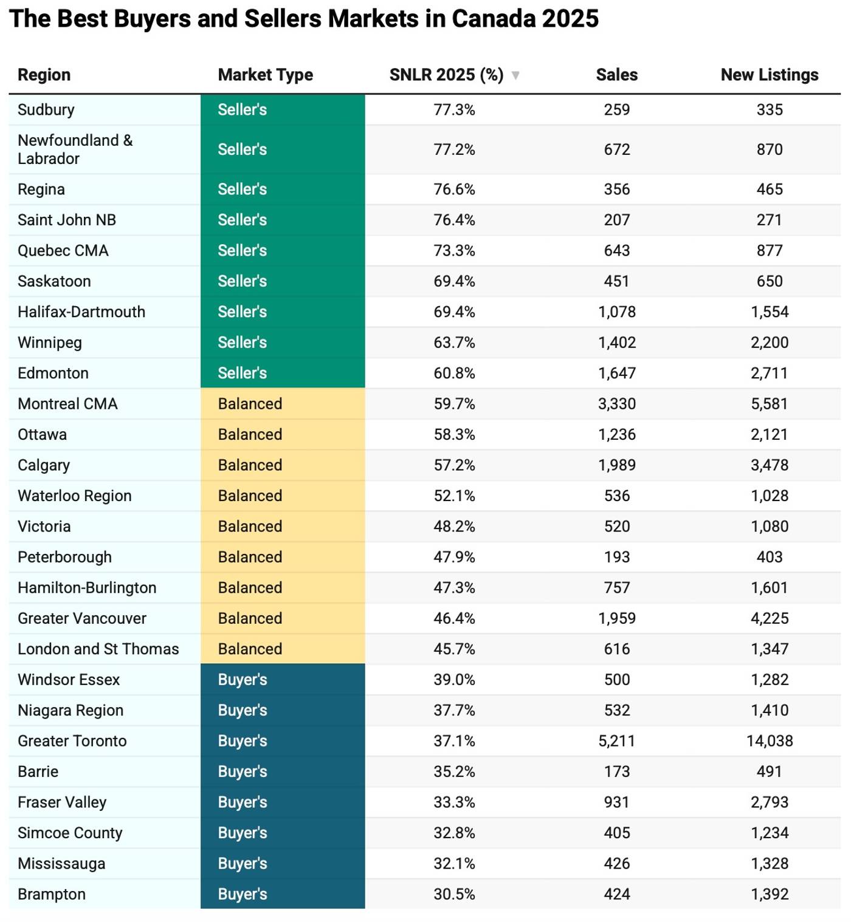Sort table by New Listings header

(x=769, y=75)
